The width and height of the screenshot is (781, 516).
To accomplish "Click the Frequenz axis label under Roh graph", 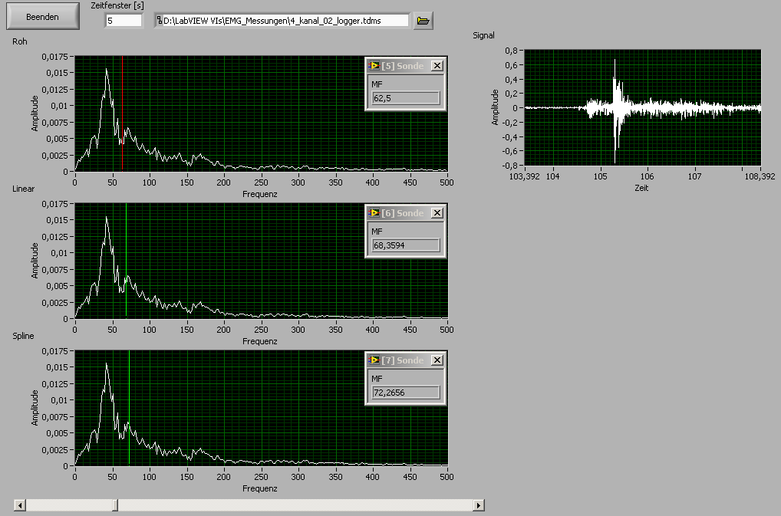I will coord(260,194).
